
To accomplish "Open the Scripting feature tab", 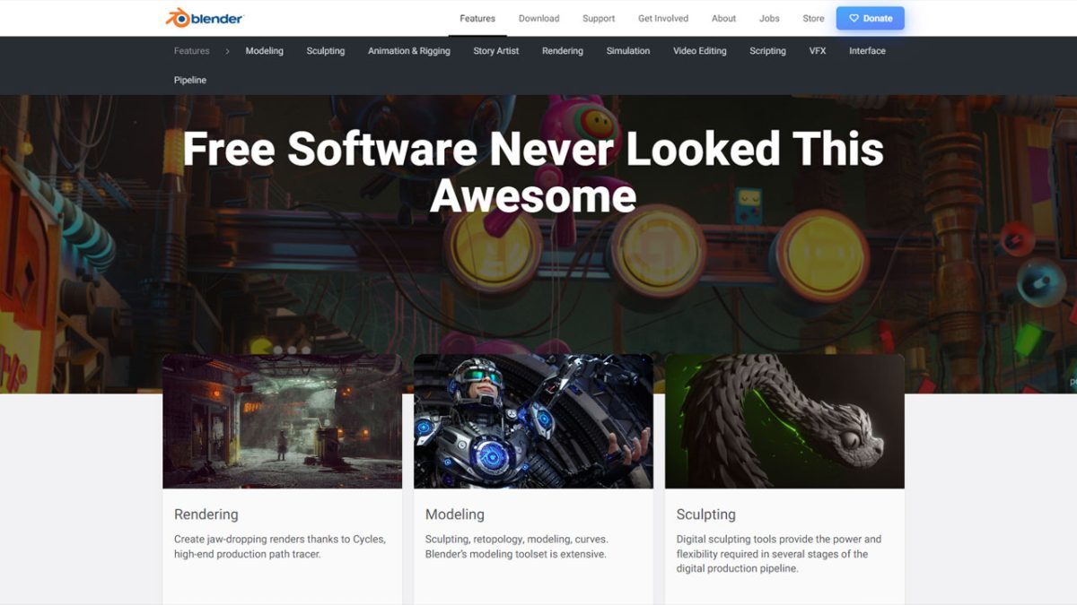I will click(x=767, y=51).
